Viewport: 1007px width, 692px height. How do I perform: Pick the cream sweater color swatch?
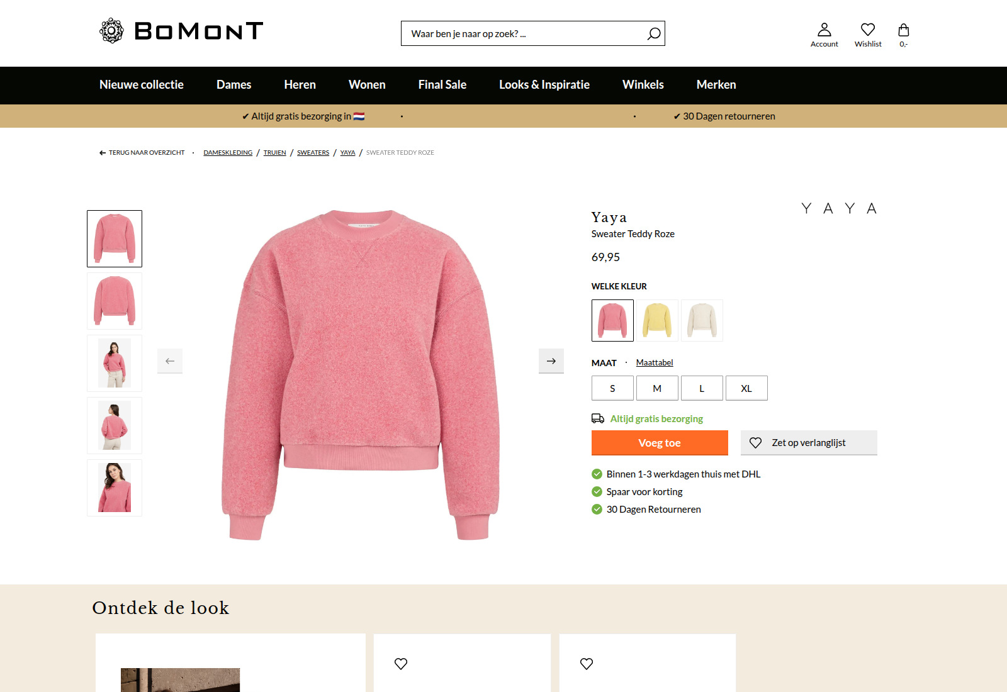tap(702, 320)
